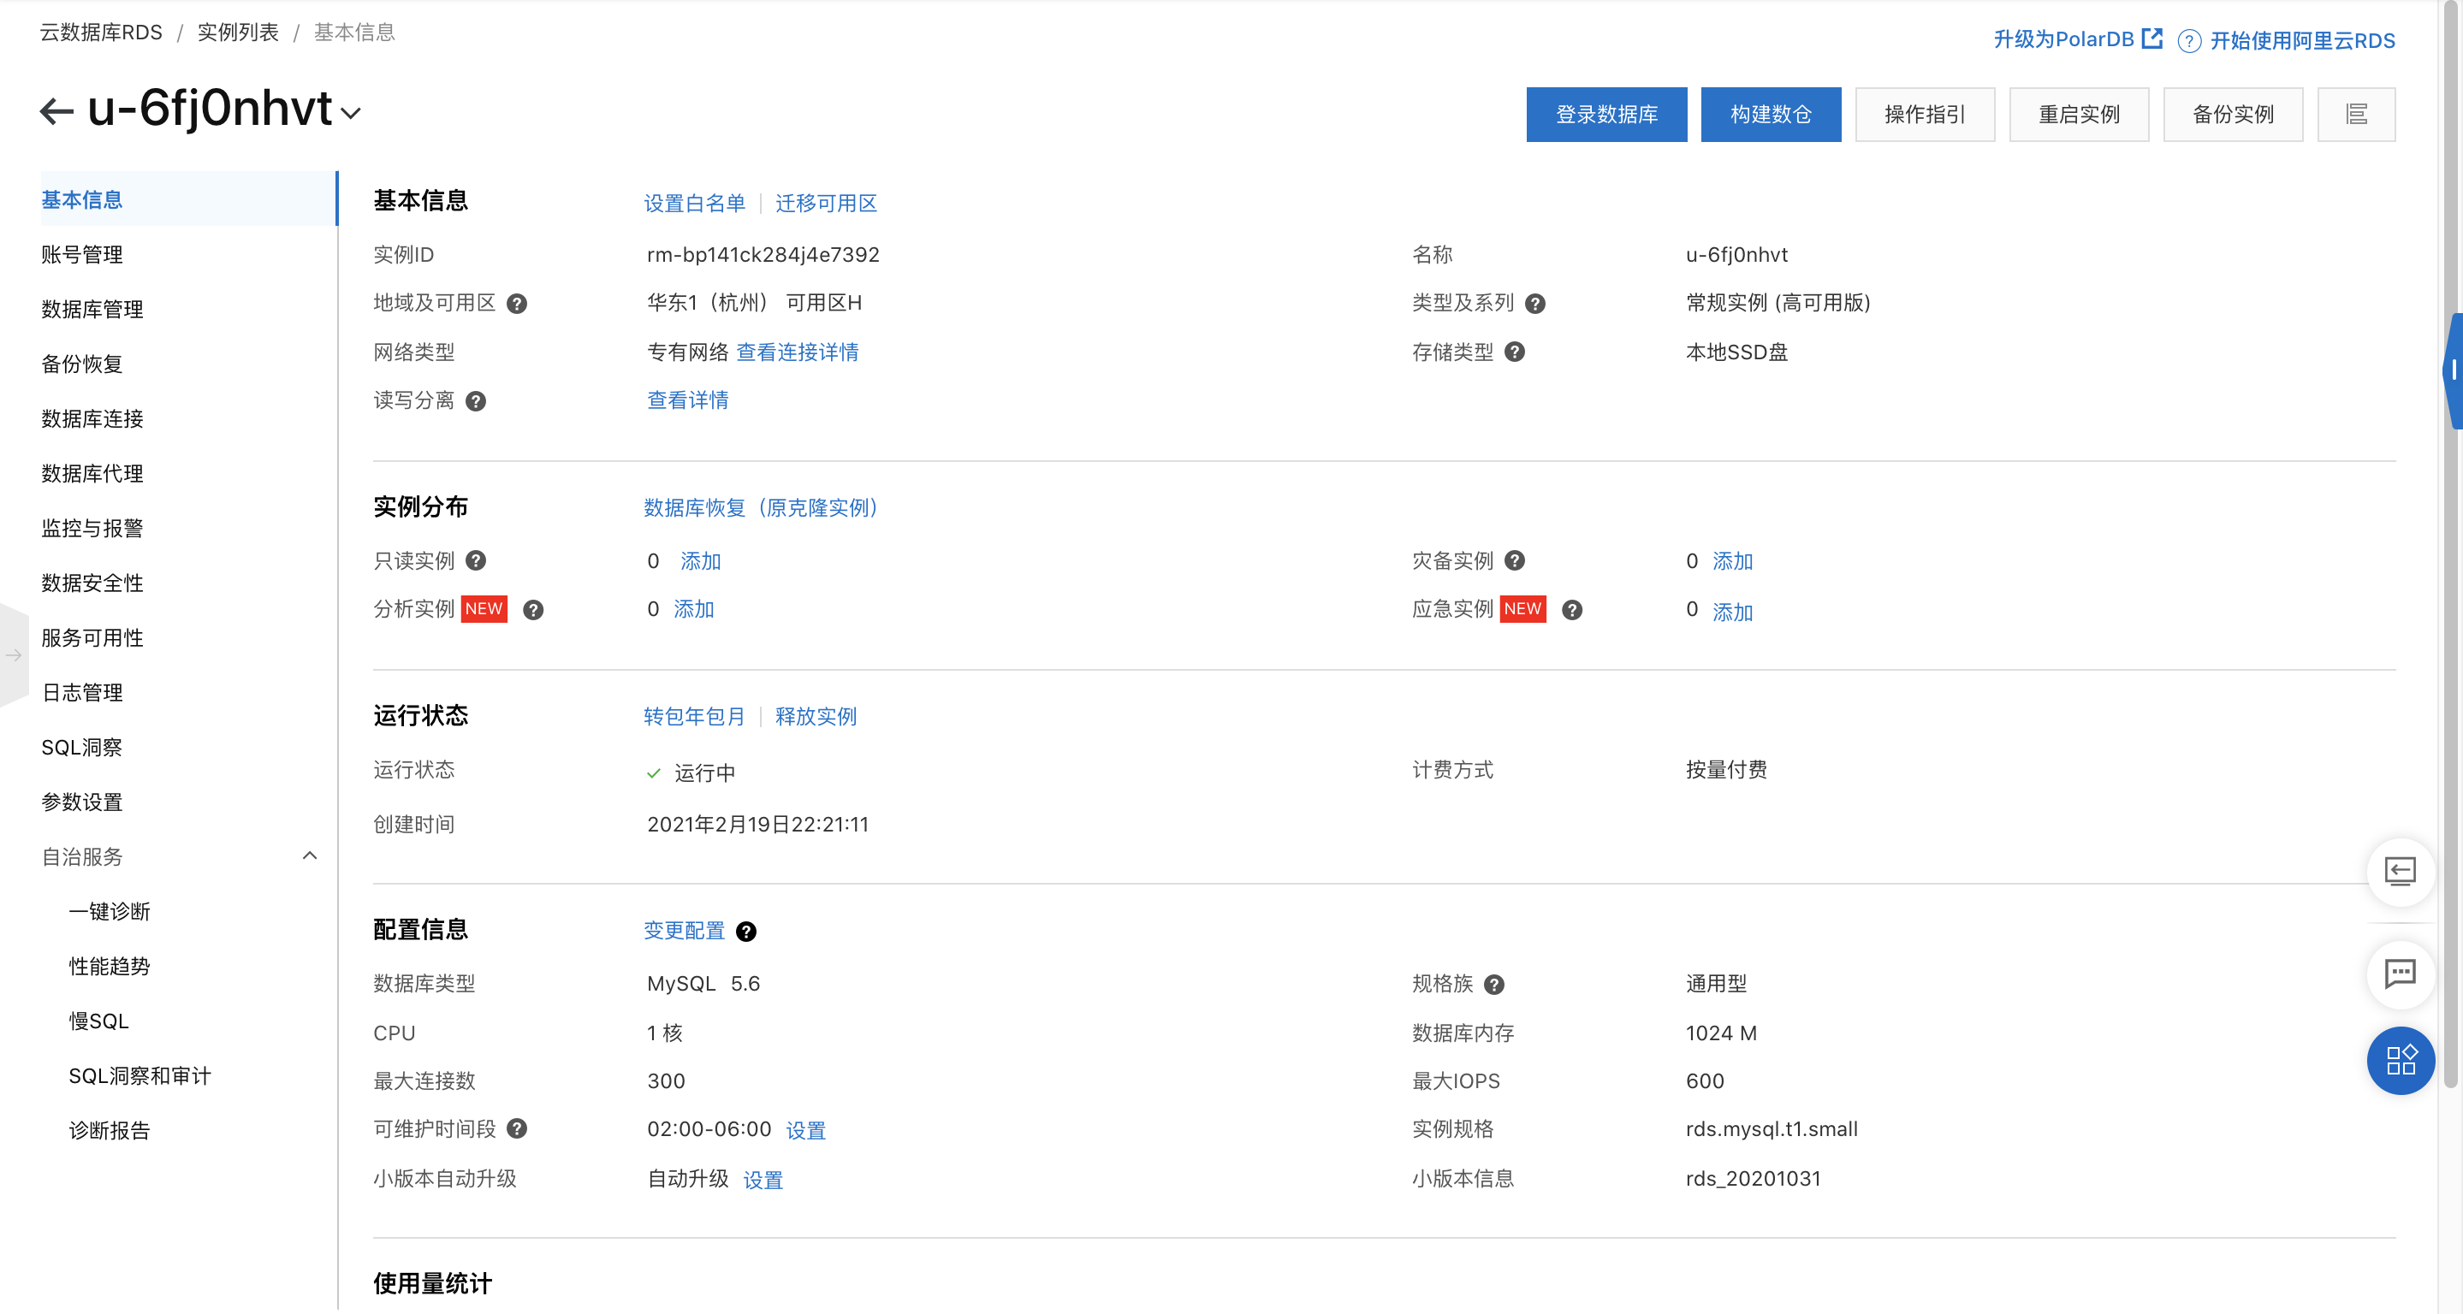Click help icon beside 变更配置
The image size is (2463, 1314).
(x=745, y=932)
